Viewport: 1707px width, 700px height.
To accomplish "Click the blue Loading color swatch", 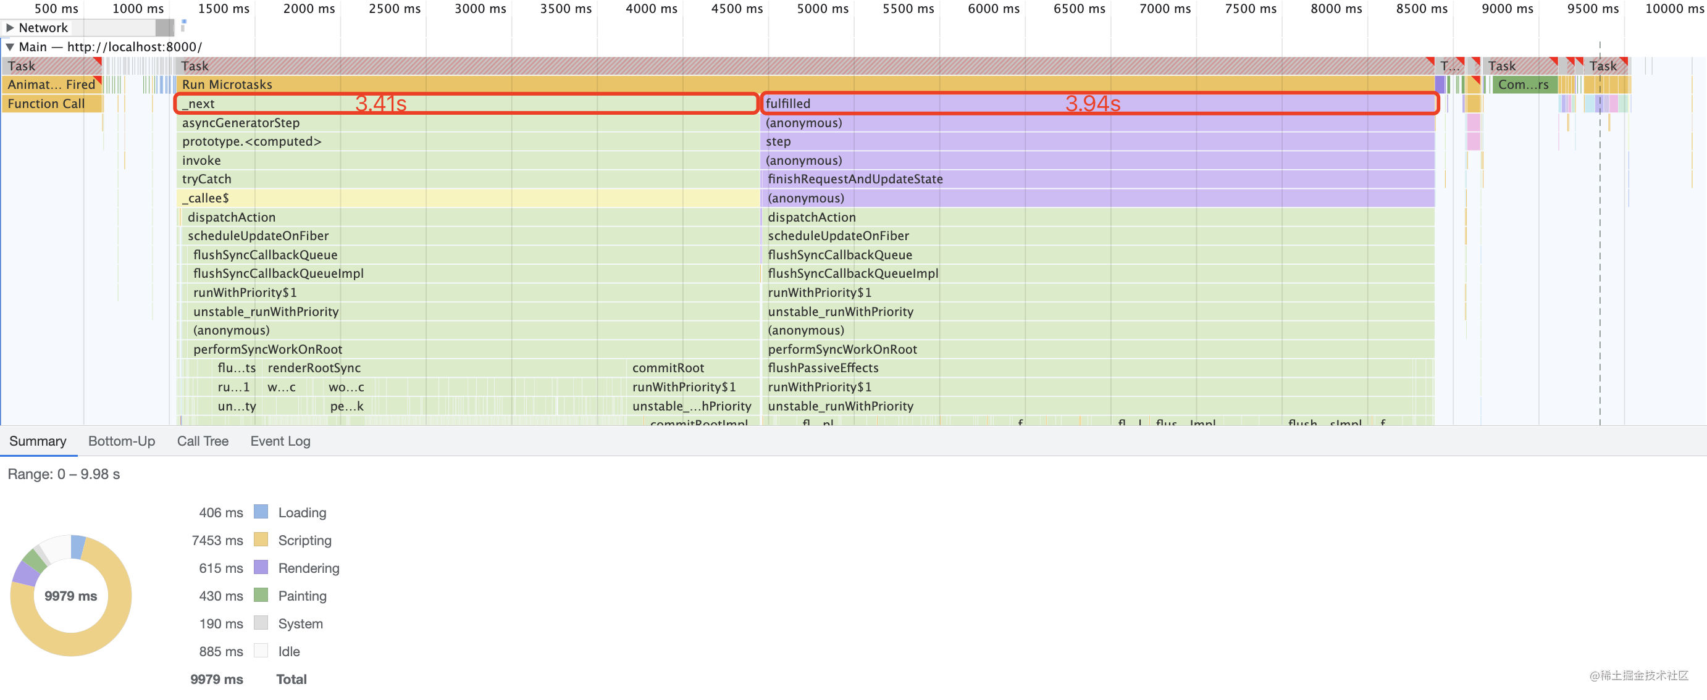I will tap(261, 512).
